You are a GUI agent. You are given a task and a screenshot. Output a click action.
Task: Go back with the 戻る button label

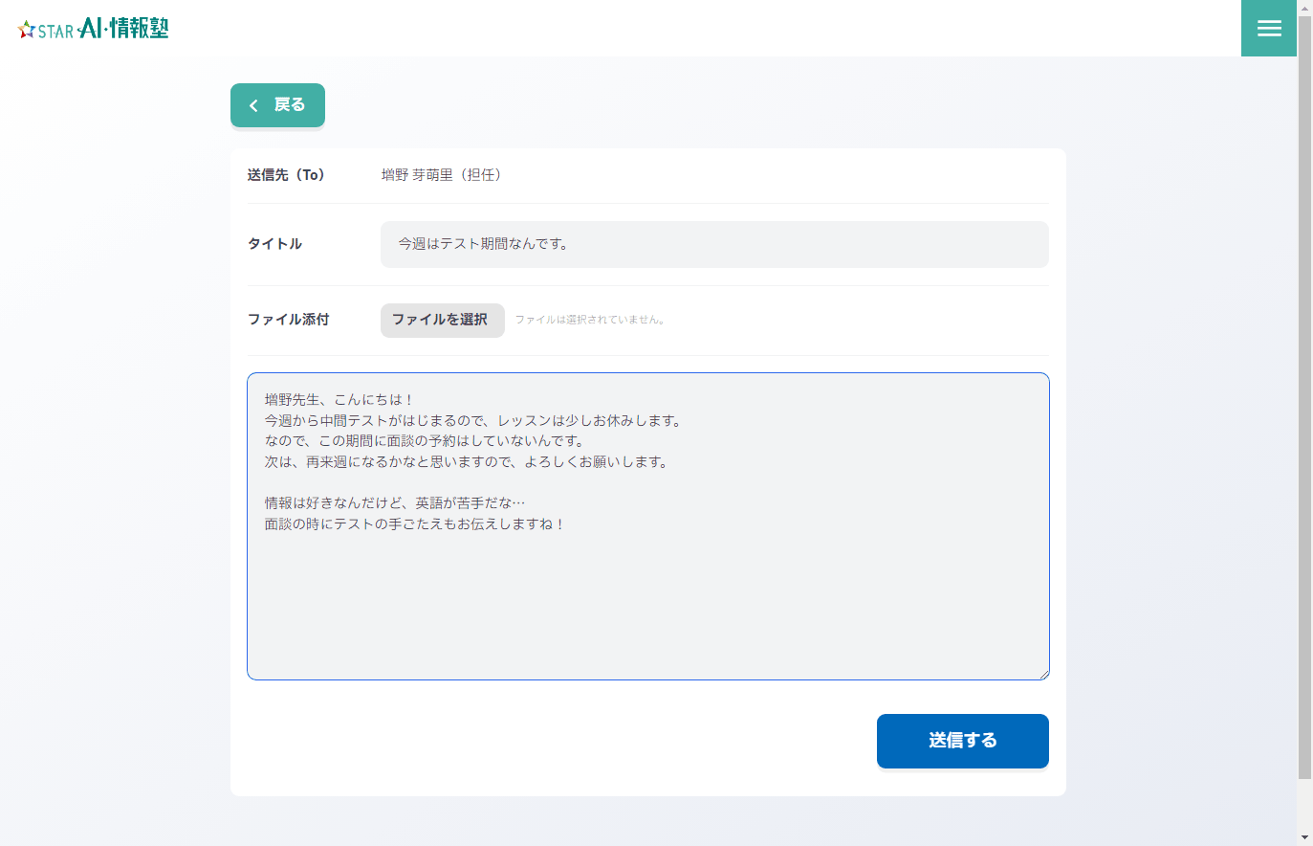coord(290,104)
